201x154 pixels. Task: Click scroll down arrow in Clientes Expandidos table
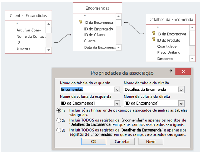click(49, 50)
